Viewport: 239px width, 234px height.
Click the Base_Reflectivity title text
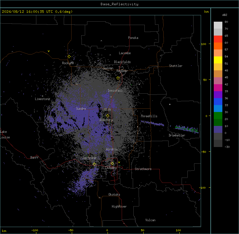pyautogui.click(x=119, y=4)
